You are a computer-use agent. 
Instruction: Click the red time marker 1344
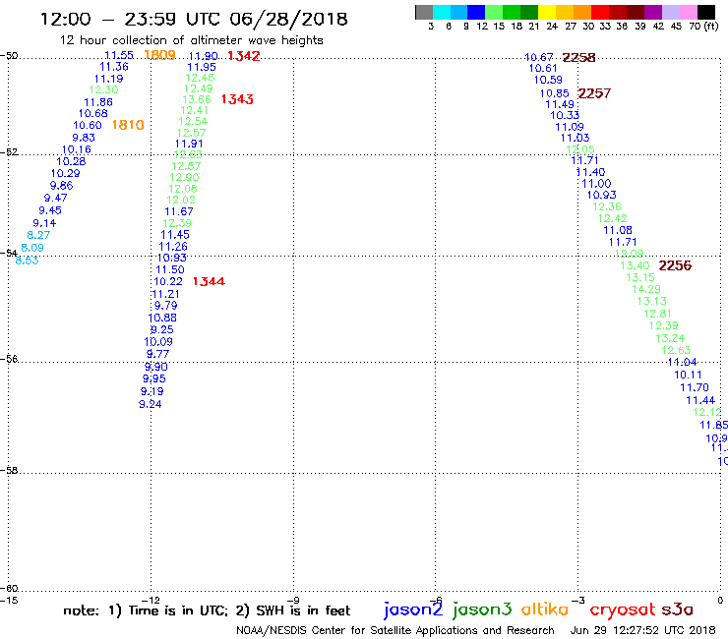coord(209,281)
